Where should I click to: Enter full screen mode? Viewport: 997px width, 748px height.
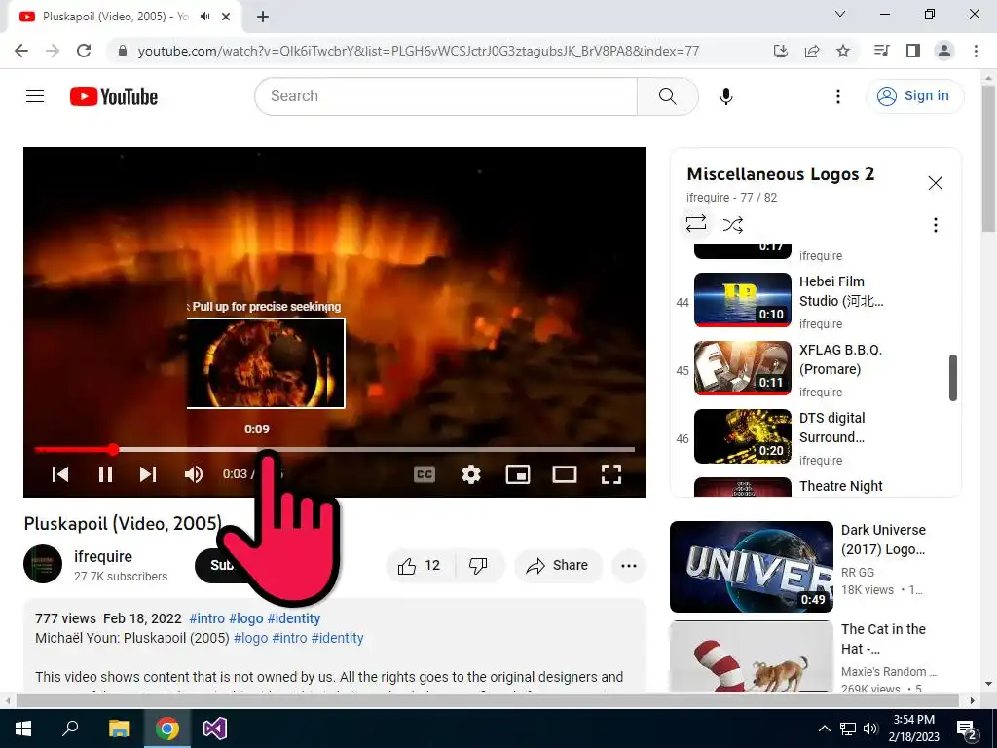(611, 474)
